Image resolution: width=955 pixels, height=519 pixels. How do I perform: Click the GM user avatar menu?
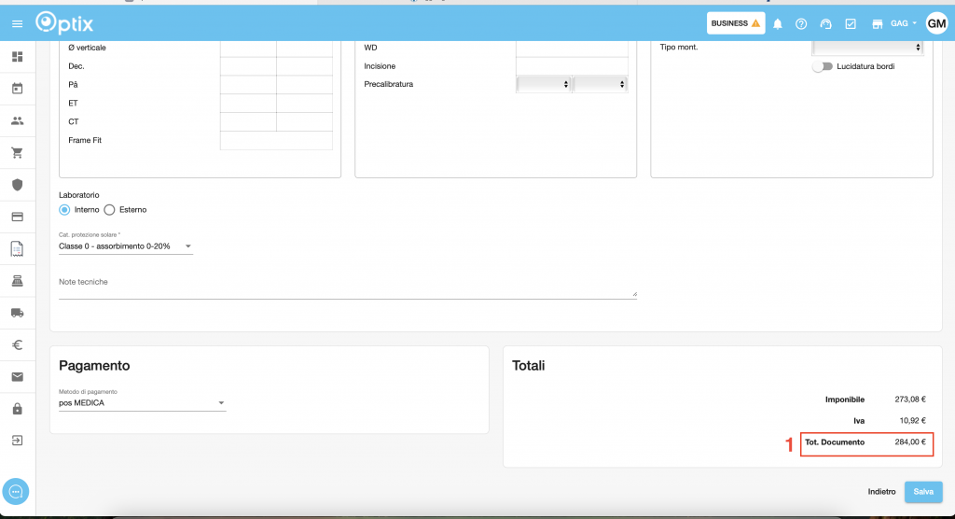(x=935, y=23)
